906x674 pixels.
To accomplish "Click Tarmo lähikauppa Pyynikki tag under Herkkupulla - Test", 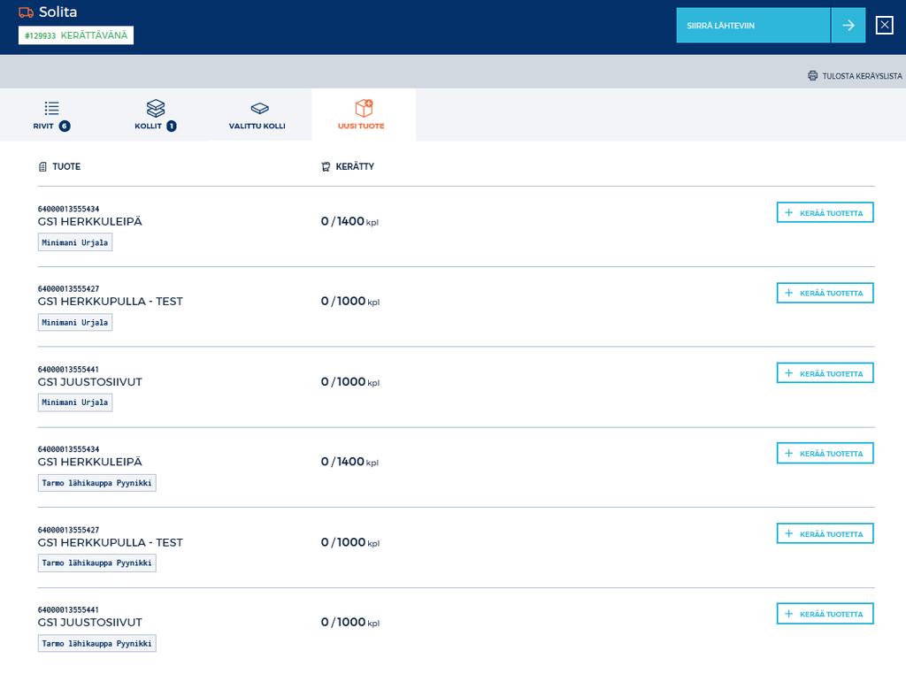I will [97, 563].
